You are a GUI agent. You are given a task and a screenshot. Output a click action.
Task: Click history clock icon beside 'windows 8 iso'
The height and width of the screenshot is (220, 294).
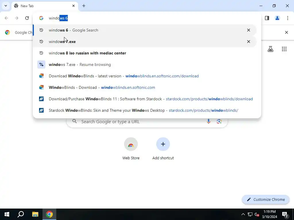(x=41, y=53)
